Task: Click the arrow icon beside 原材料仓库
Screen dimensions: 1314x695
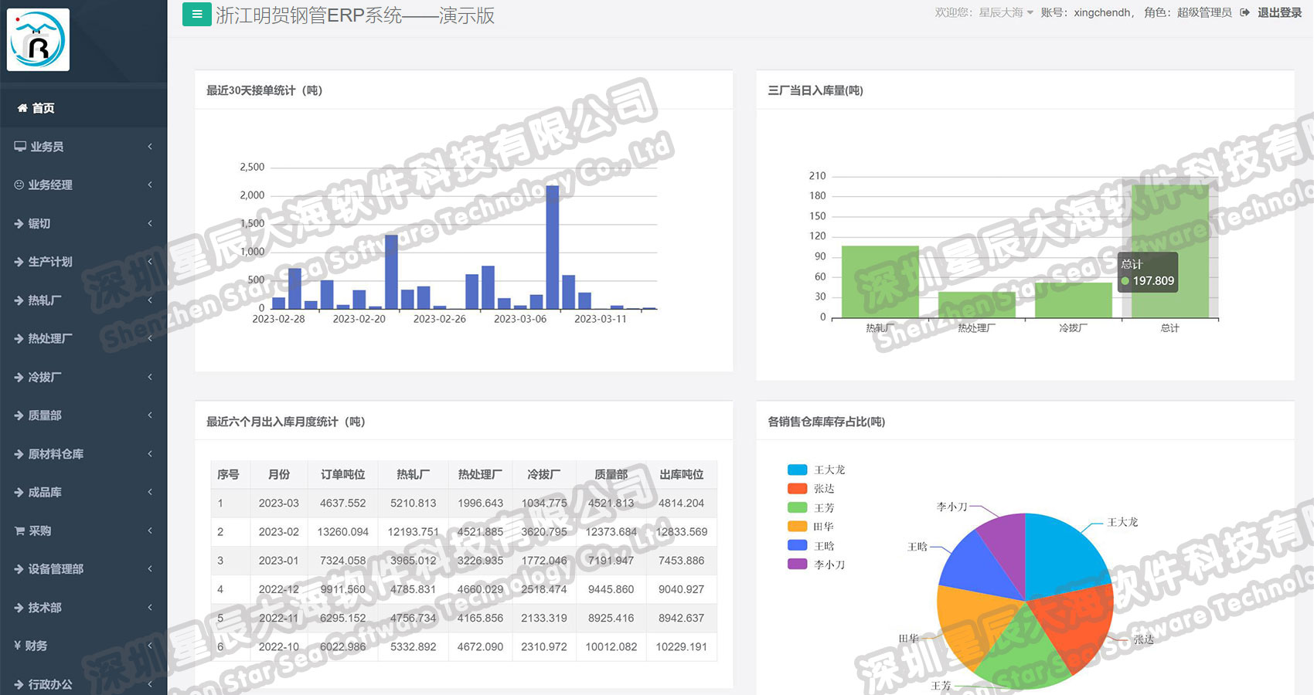Action: [x=19, y=454]
